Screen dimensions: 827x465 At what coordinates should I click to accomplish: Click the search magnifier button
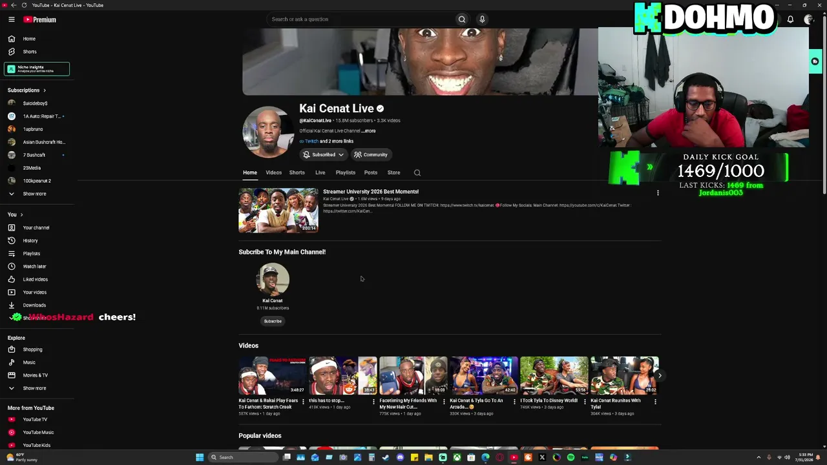coord(462,19)
